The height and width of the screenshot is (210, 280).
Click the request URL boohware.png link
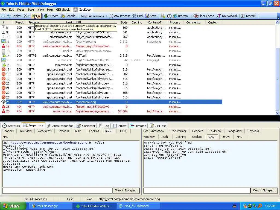49,143
